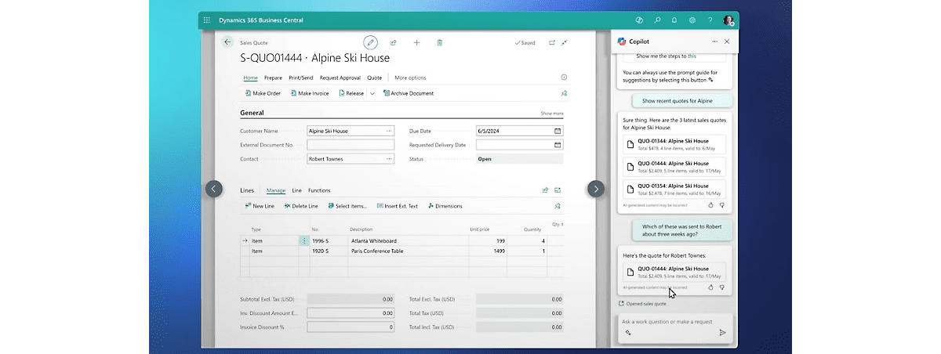Viewport: 941px width, 354px height.
Task: Click the trash delete icon
Action: click(439, 42)
